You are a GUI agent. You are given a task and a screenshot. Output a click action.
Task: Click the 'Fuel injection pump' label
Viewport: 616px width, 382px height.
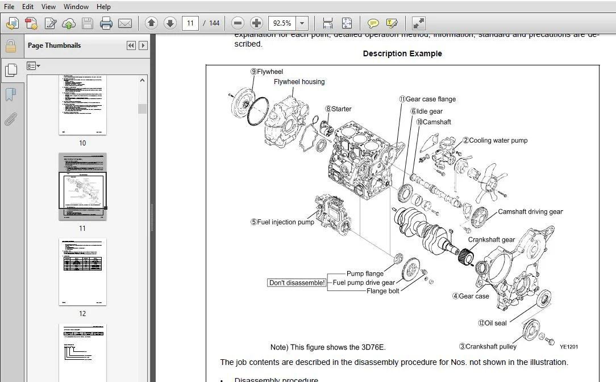click(282, 222)
